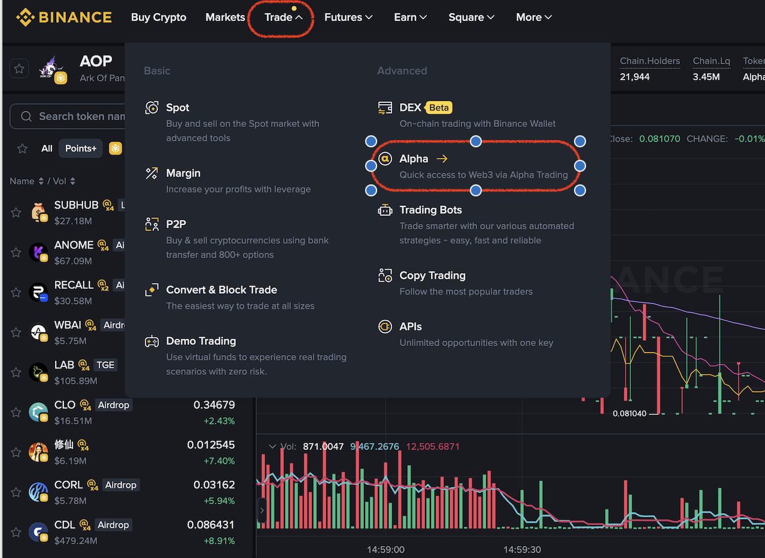Choose Margin from the Trade menu
765x558 pixels.
pos(183,173)
